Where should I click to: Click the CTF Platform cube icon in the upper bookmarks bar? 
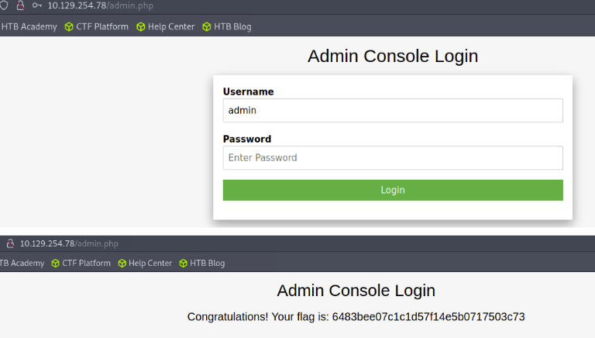click(69, 26)
